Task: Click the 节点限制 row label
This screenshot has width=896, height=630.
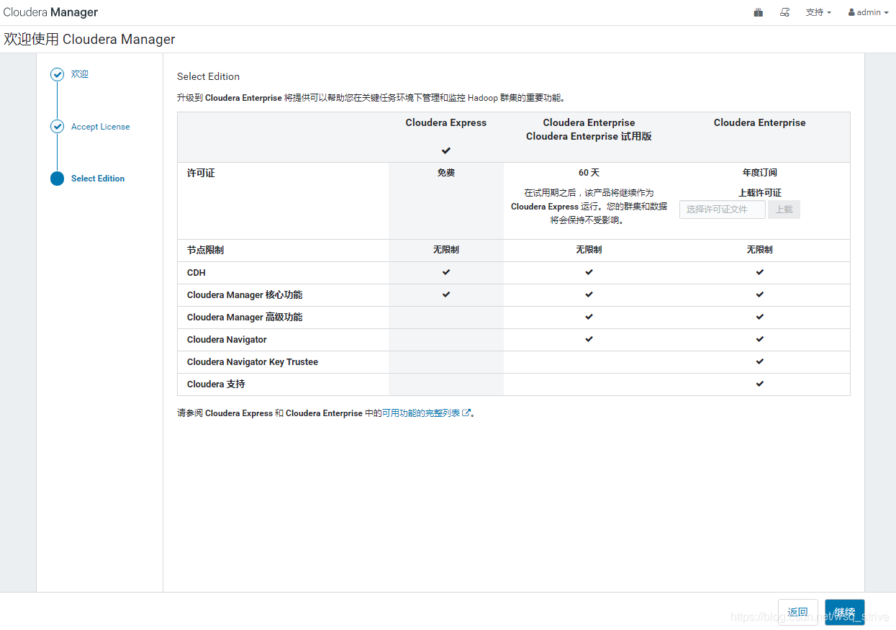Action: 205,251
